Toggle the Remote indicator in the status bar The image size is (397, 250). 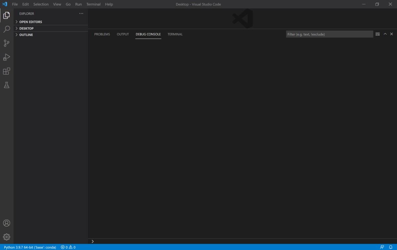(382, 247)
